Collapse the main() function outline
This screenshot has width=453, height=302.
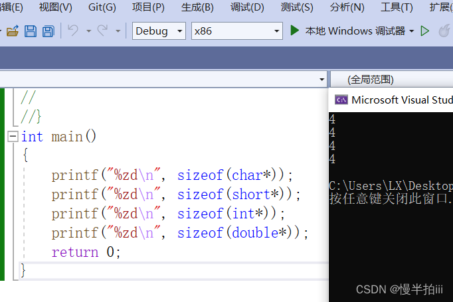[x=13, y=137]
